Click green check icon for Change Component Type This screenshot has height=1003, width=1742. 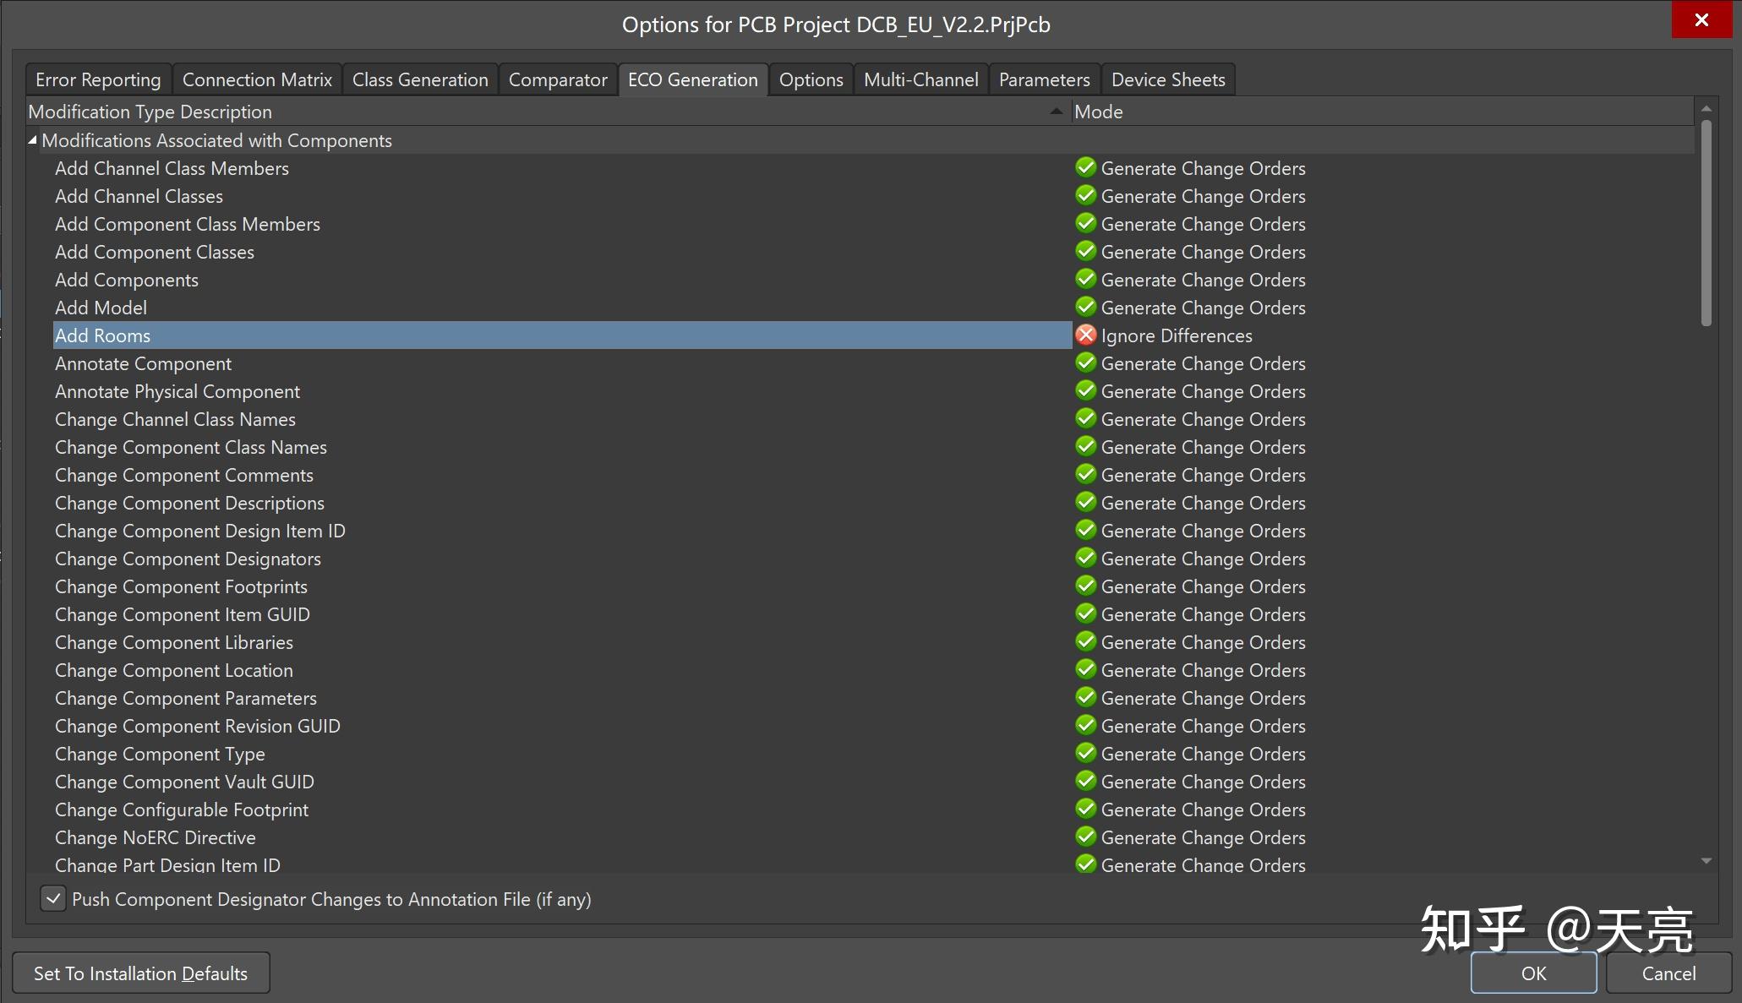tap(1086, 754)
